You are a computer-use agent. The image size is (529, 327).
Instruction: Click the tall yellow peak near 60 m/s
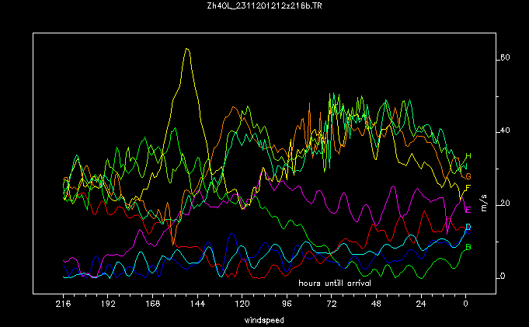(187, 50)
